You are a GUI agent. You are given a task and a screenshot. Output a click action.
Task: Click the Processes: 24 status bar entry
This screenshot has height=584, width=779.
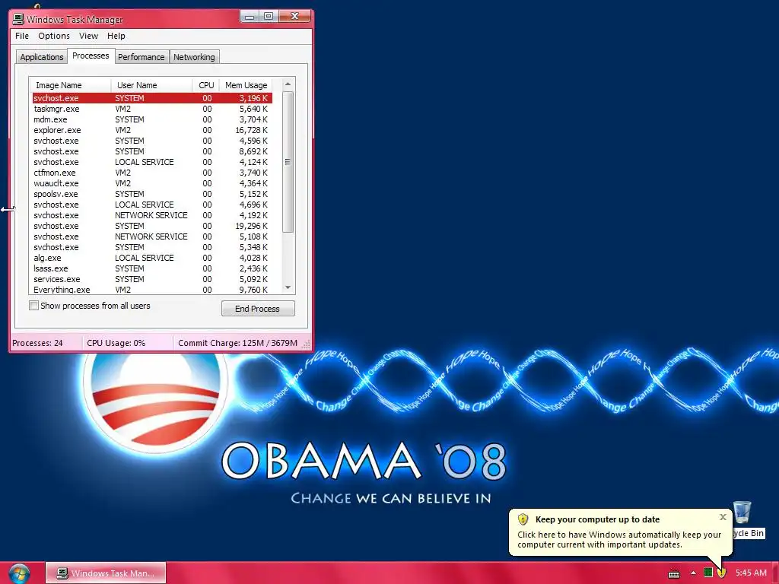38,343
